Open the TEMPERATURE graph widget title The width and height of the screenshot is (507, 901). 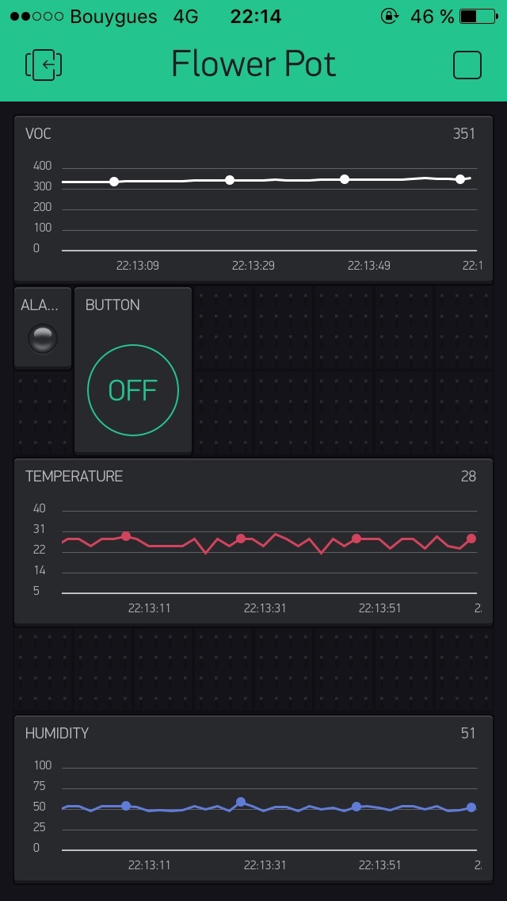click(74, 476)
